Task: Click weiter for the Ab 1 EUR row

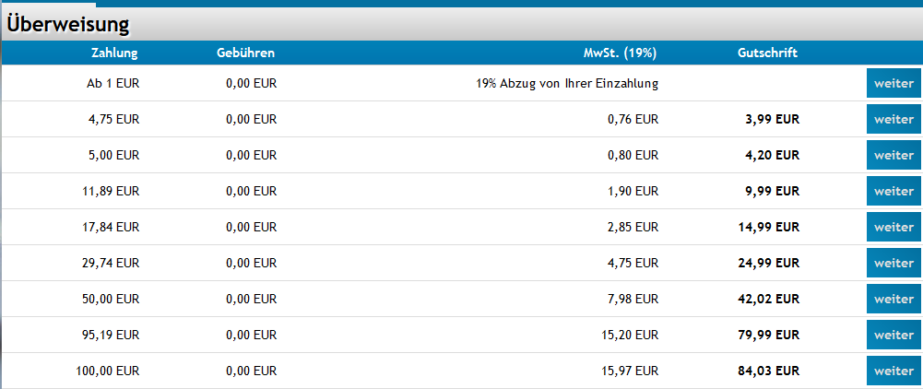Action: pos(893,83)
